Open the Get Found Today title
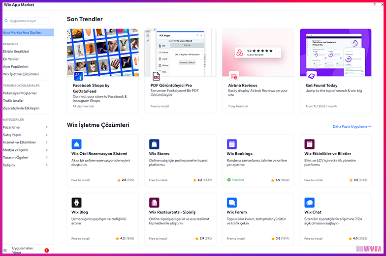This screenshot has width=386, height=256. [x=322, y=85]
